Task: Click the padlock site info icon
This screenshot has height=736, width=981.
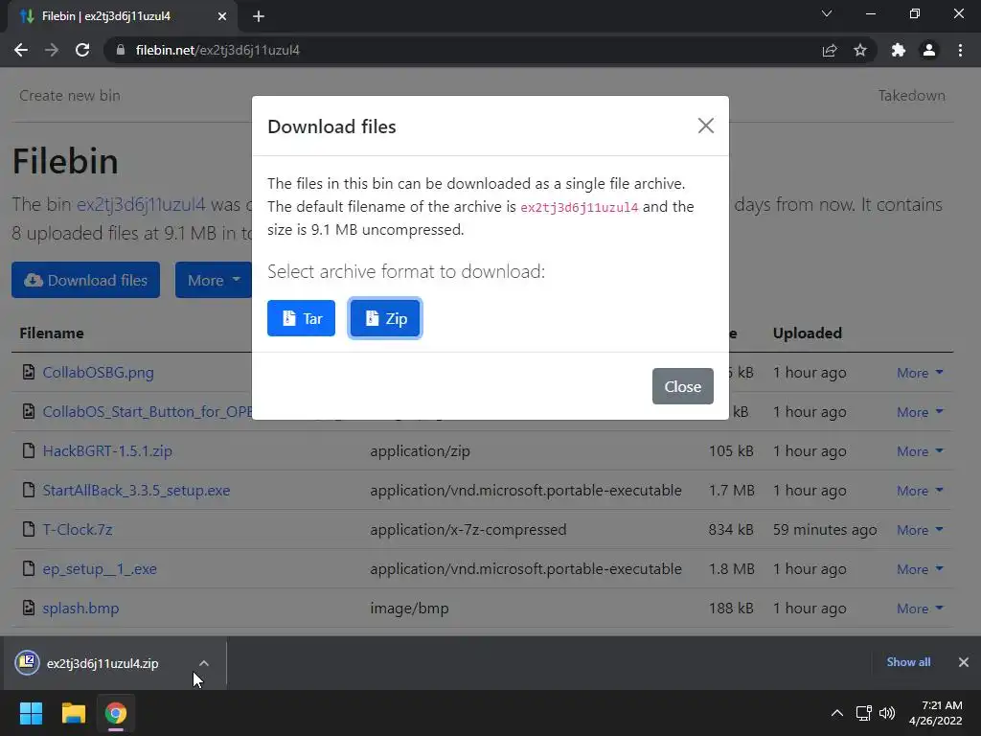Action: coord(121,50)
